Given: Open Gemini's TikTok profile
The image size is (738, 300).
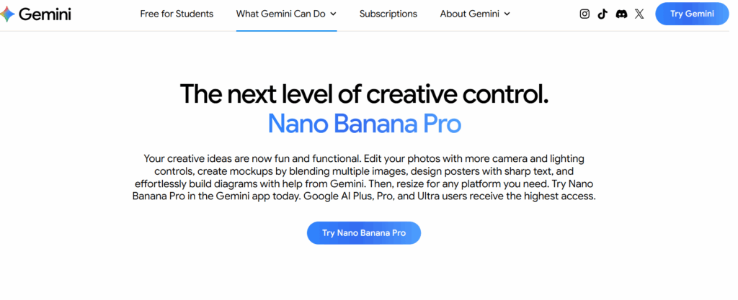Looking at the screenshot, I should pos(603,14).
